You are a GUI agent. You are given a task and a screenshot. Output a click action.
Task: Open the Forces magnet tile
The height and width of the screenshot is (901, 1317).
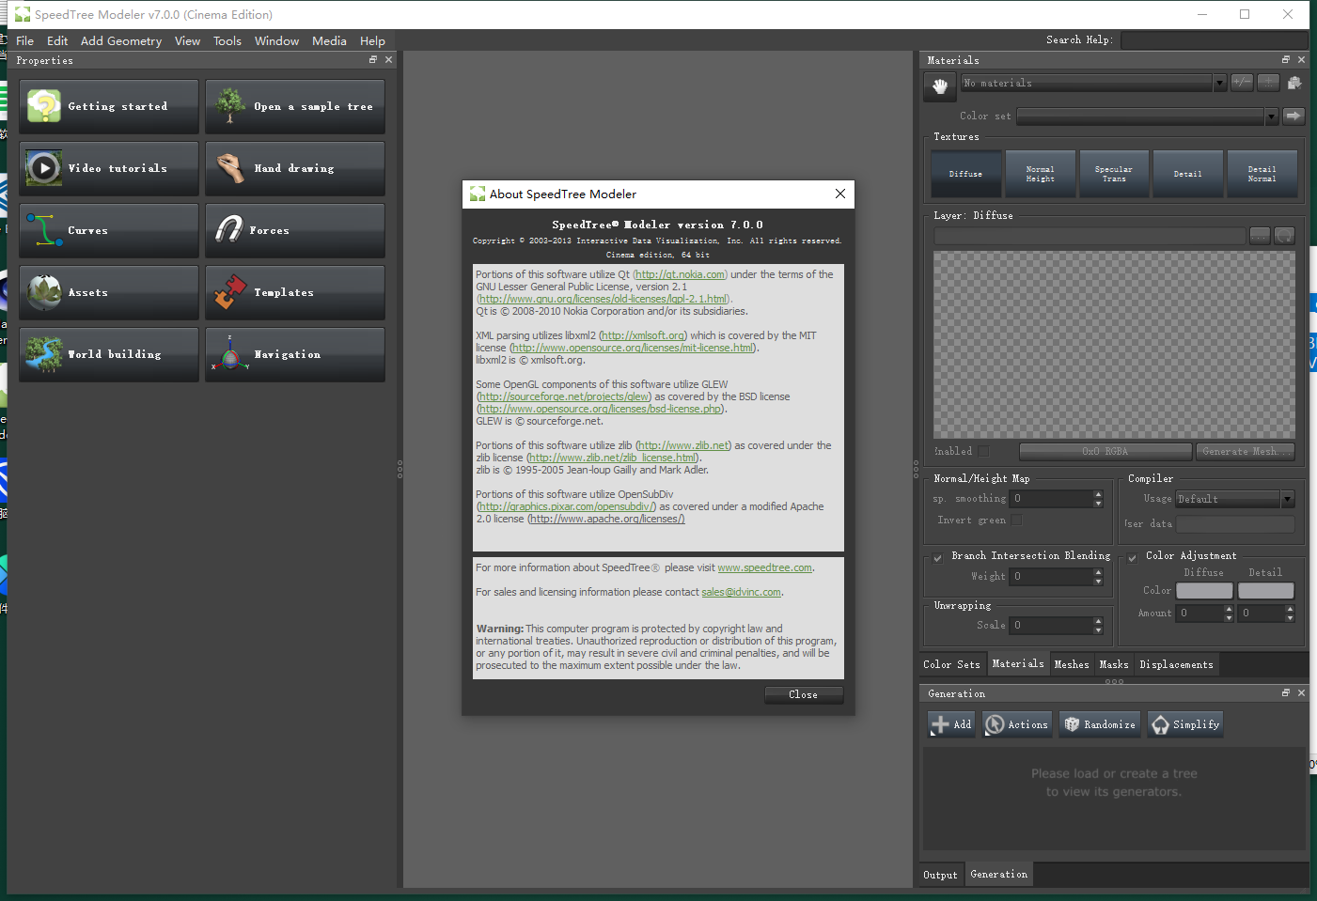[x=295, y=230]
